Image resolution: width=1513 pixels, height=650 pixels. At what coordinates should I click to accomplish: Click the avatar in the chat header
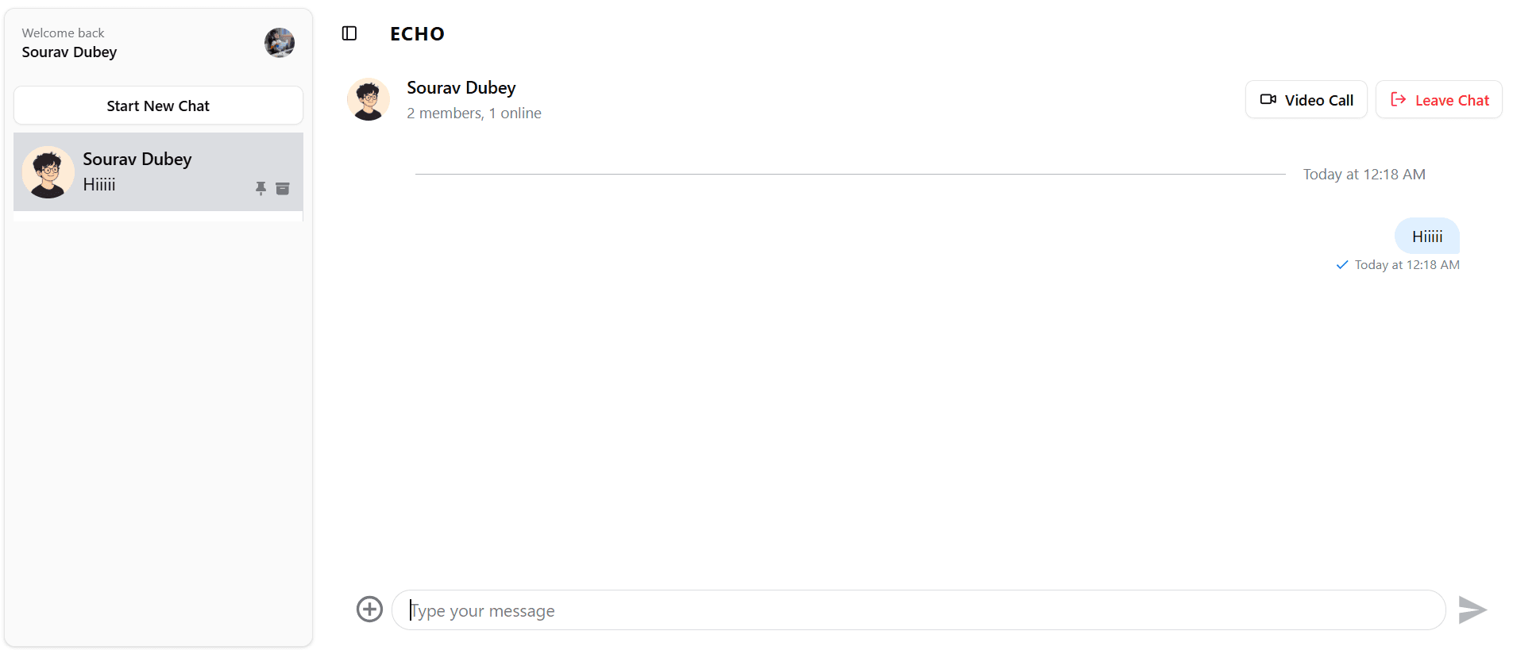(x=369, y=100)
